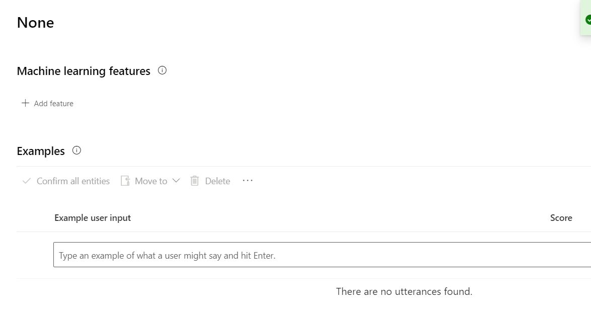Click the Move to document icon
The height and width of the screenshot is (311, 591).
point(125,181)
